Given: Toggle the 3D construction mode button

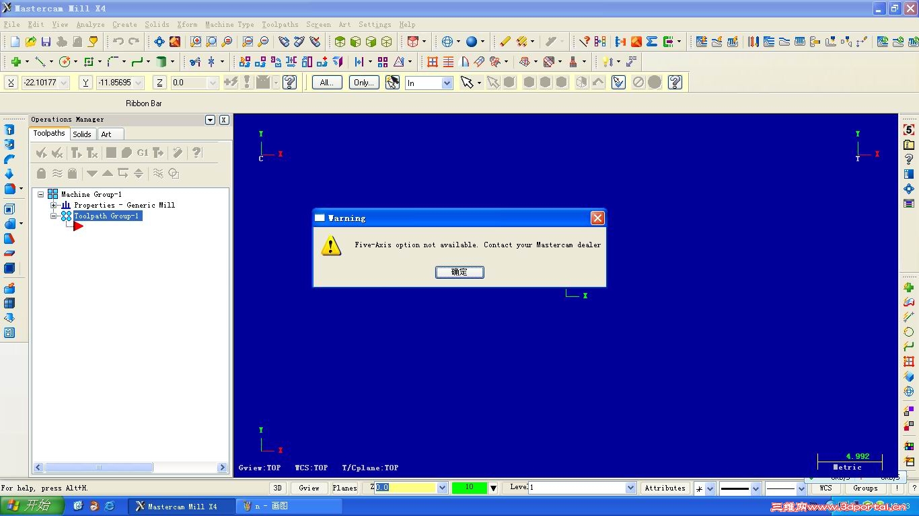Looking at the screenshot, I should [x=277, y=488].
